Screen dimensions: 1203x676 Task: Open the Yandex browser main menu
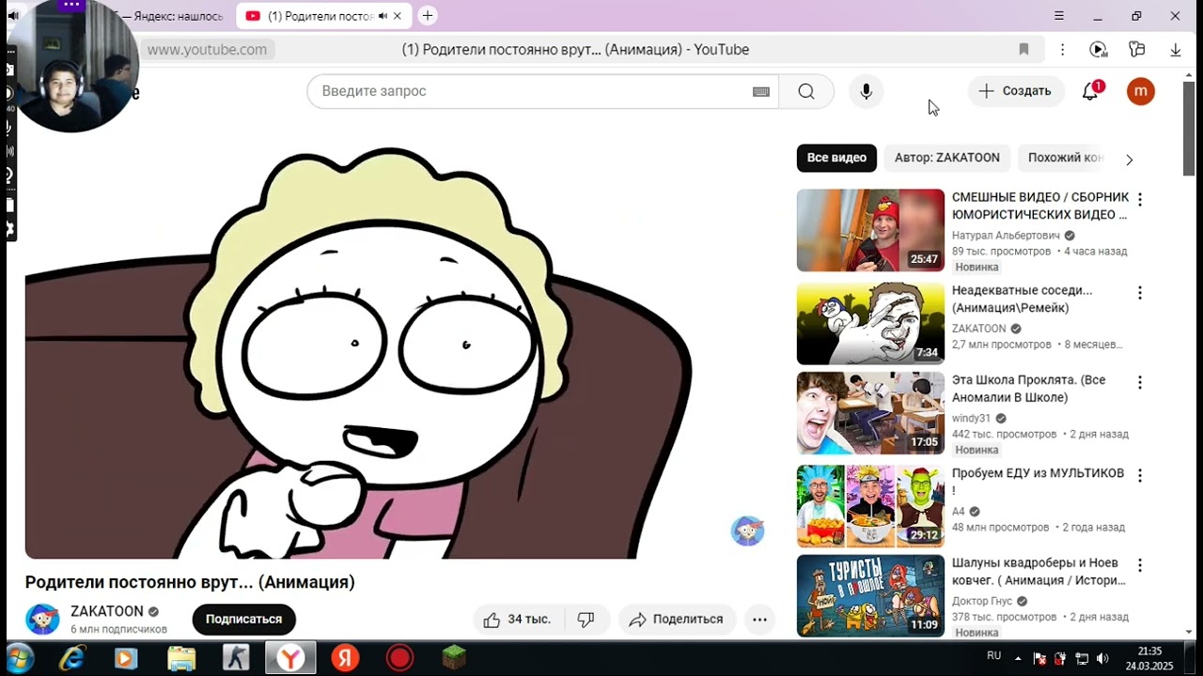[x=1059, y=16]
